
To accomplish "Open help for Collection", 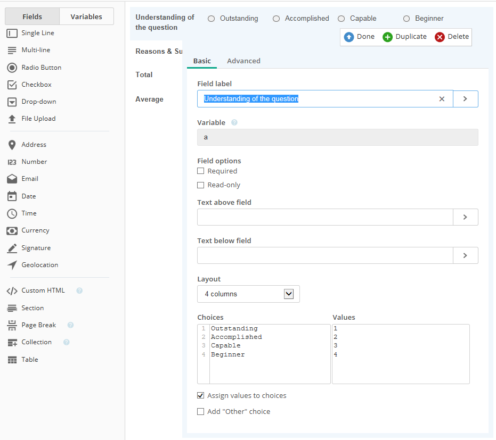I will (x=67, y=342).
